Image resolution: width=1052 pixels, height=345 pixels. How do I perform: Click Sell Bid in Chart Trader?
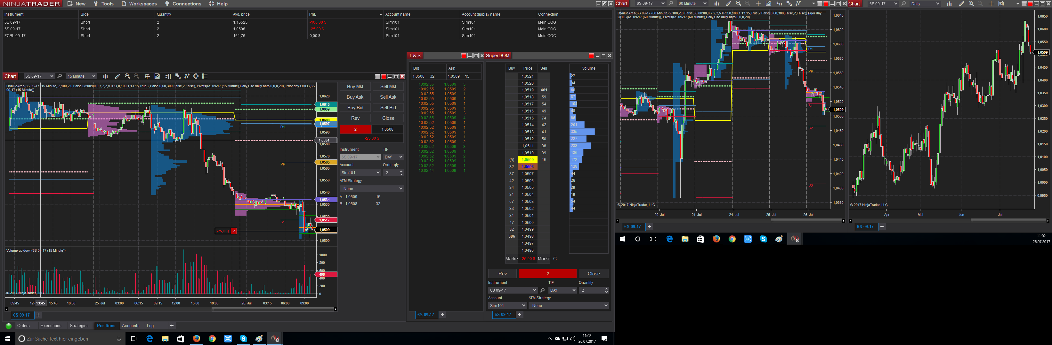(x=388, y=108)
